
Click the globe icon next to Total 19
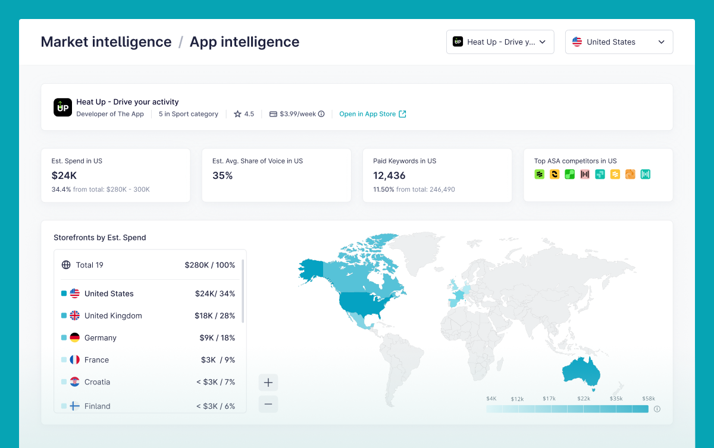pos(66,265)
